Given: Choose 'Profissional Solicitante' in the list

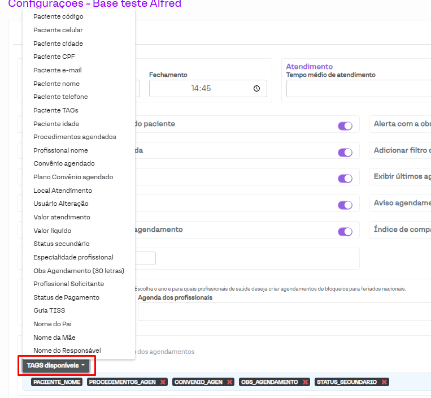Looking at the screenshot, I should pyautogui.click(x=68, y=284).
